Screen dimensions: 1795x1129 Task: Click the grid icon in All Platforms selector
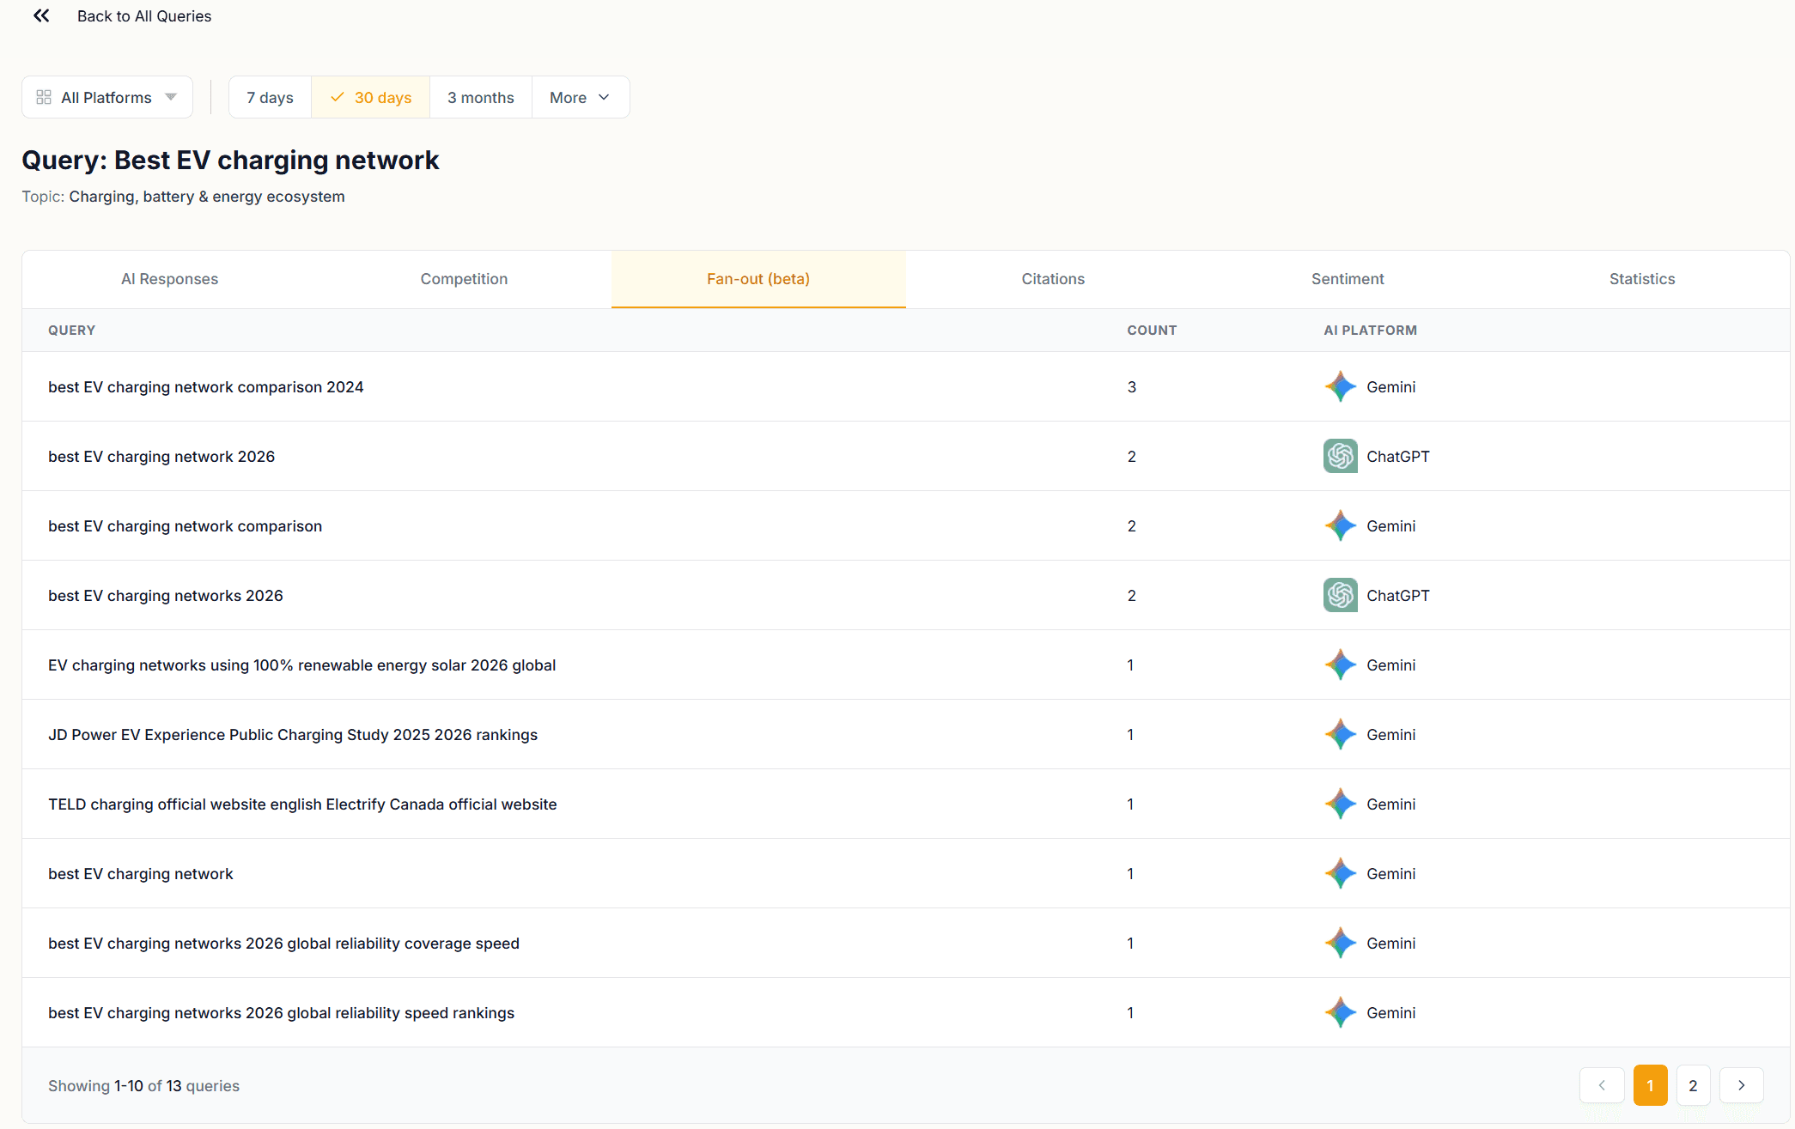pos(44,97)
